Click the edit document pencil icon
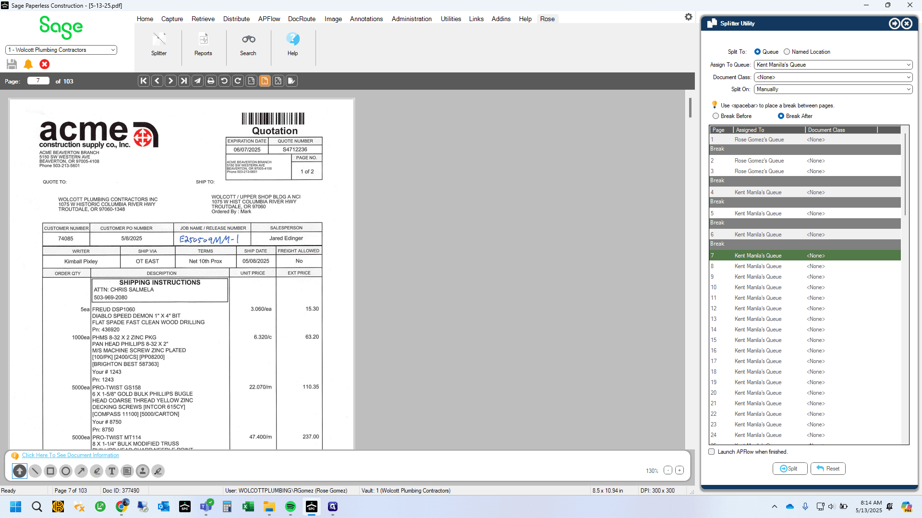Screen dimensions: 922x518 tap(291, 81)
